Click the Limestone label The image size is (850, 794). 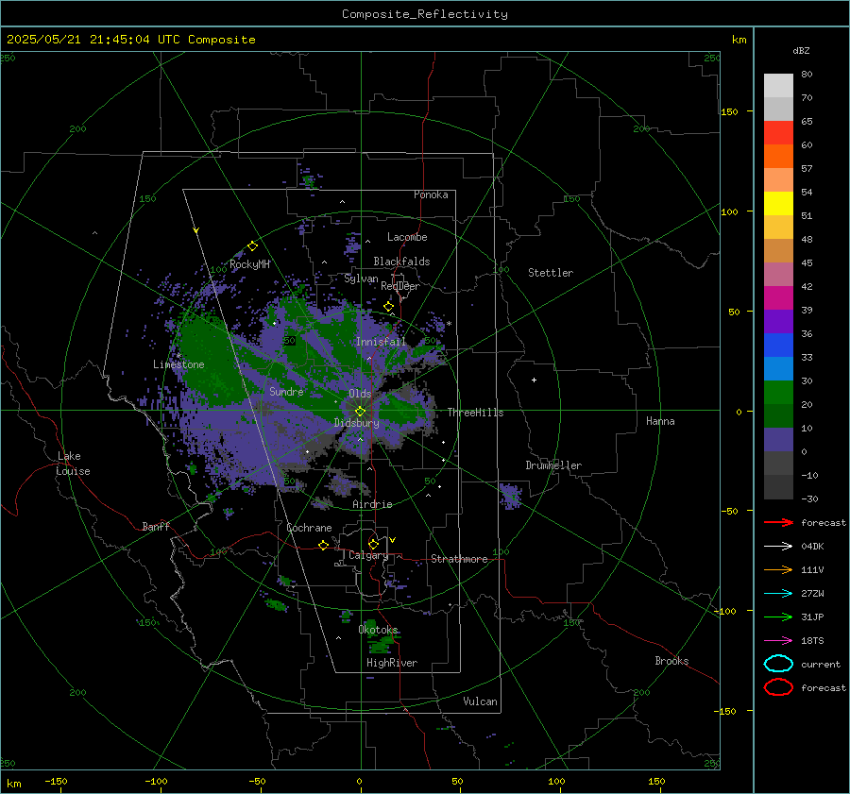click(x=178, y=364)
